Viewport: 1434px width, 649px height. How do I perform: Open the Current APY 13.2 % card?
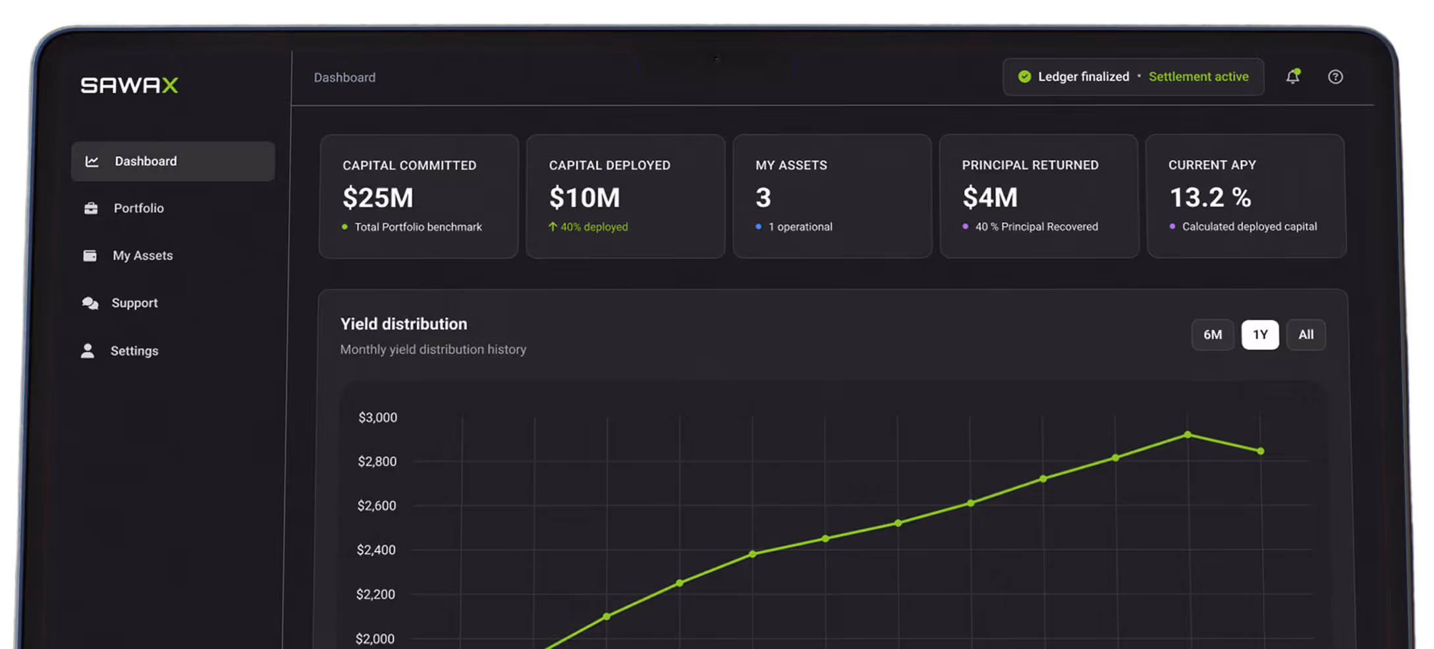pos(1246,196)
